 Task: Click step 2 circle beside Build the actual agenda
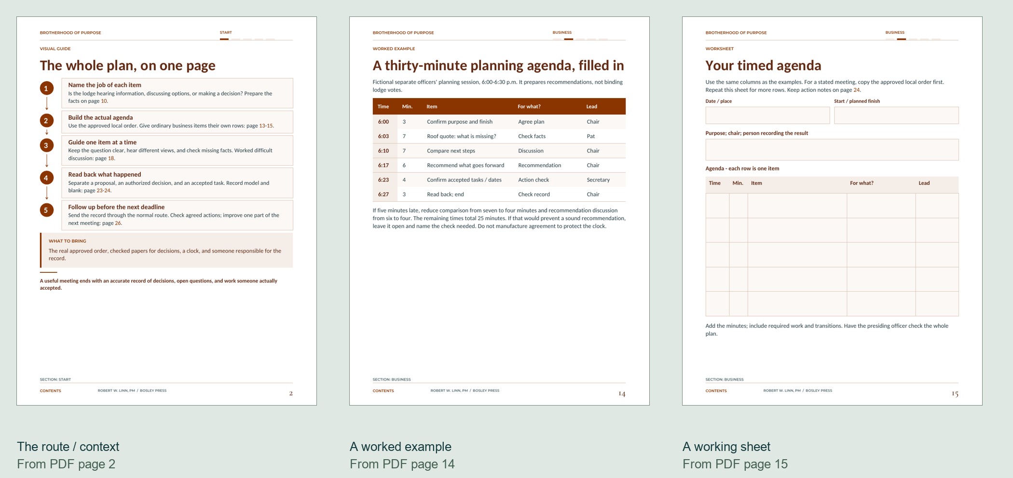[46, 121]
